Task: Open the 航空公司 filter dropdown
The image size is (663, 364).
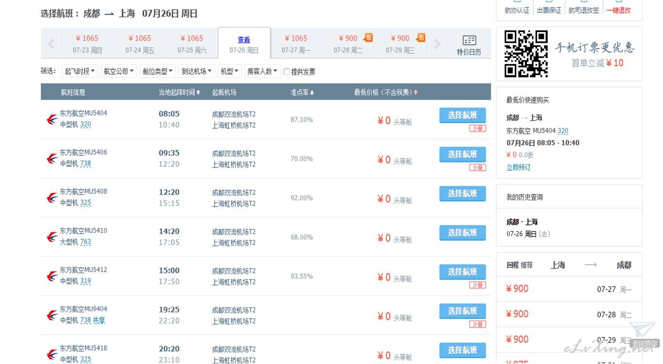Action: (118, 71)
